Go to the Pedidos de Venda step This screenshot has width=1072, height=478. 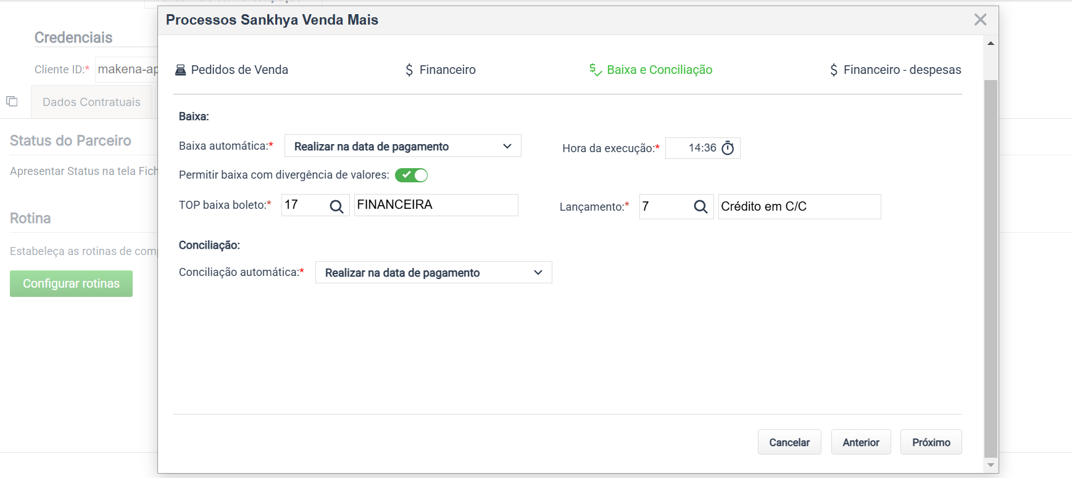pyautogui.click(x=231, y=70)
